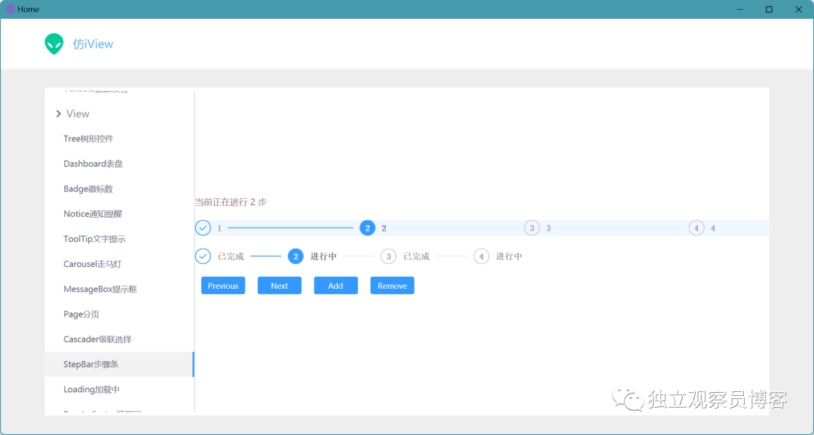This screenshot has width=814, height=435.
Task: Click the blue step 2 circle beside 进行中
Action: [x=296, y=256]
